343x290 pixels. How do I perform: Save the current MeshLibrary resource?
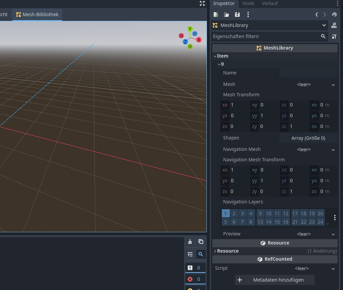(237, 14)
